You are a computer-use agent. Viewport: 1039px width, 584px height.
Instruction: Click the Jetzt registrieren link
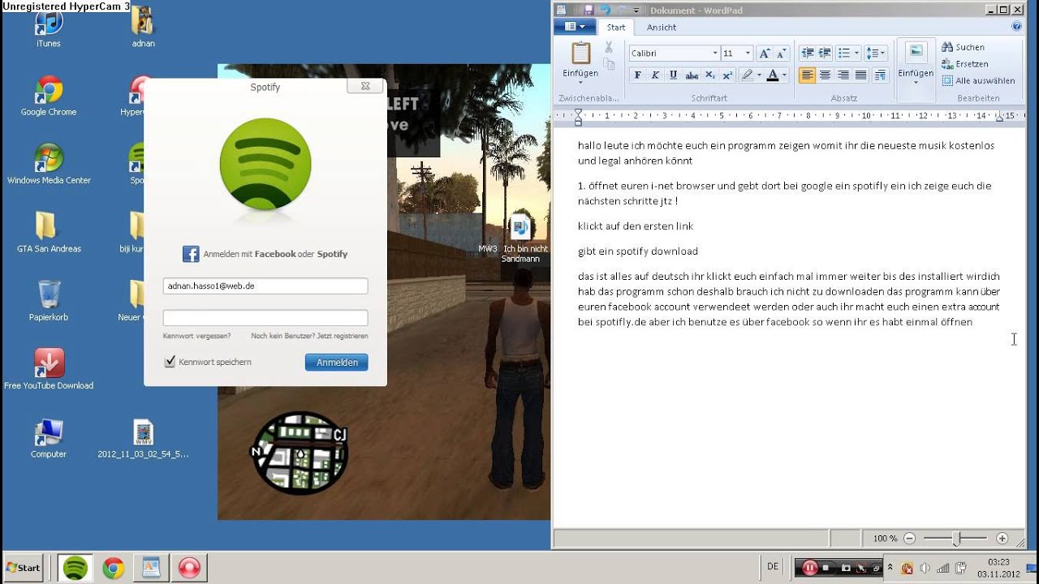click(x=343, y=336)
